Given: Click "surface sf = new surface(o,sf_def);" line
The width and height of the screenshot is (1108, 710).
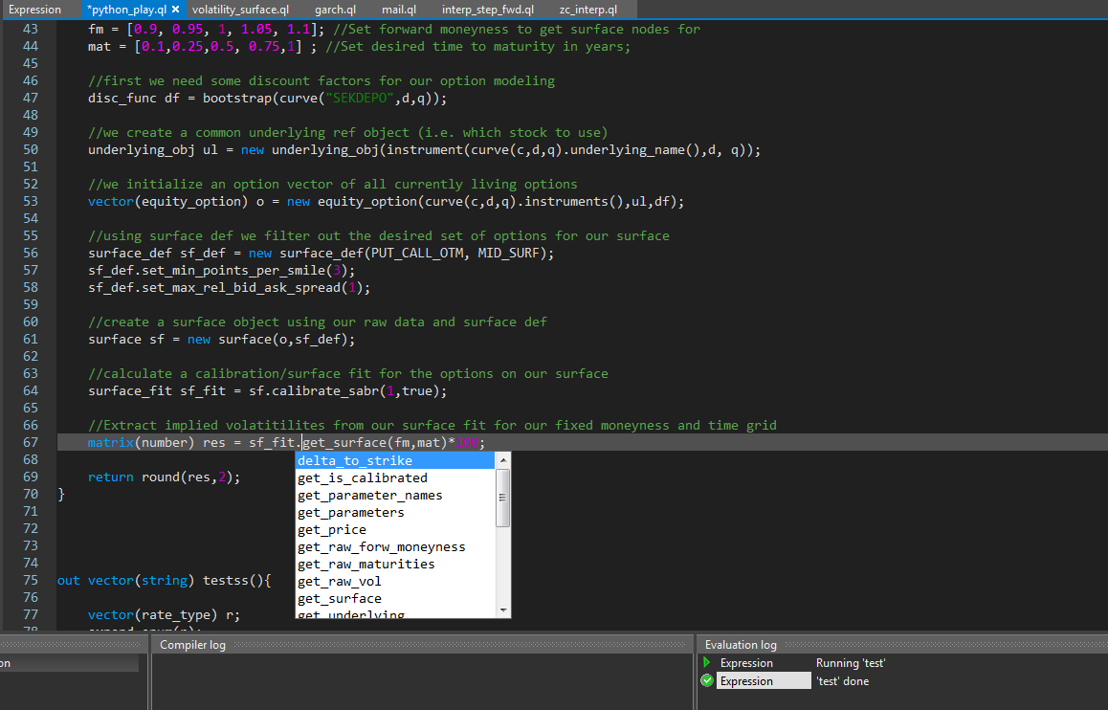Looking at the screenshot, I should (221, 339).
